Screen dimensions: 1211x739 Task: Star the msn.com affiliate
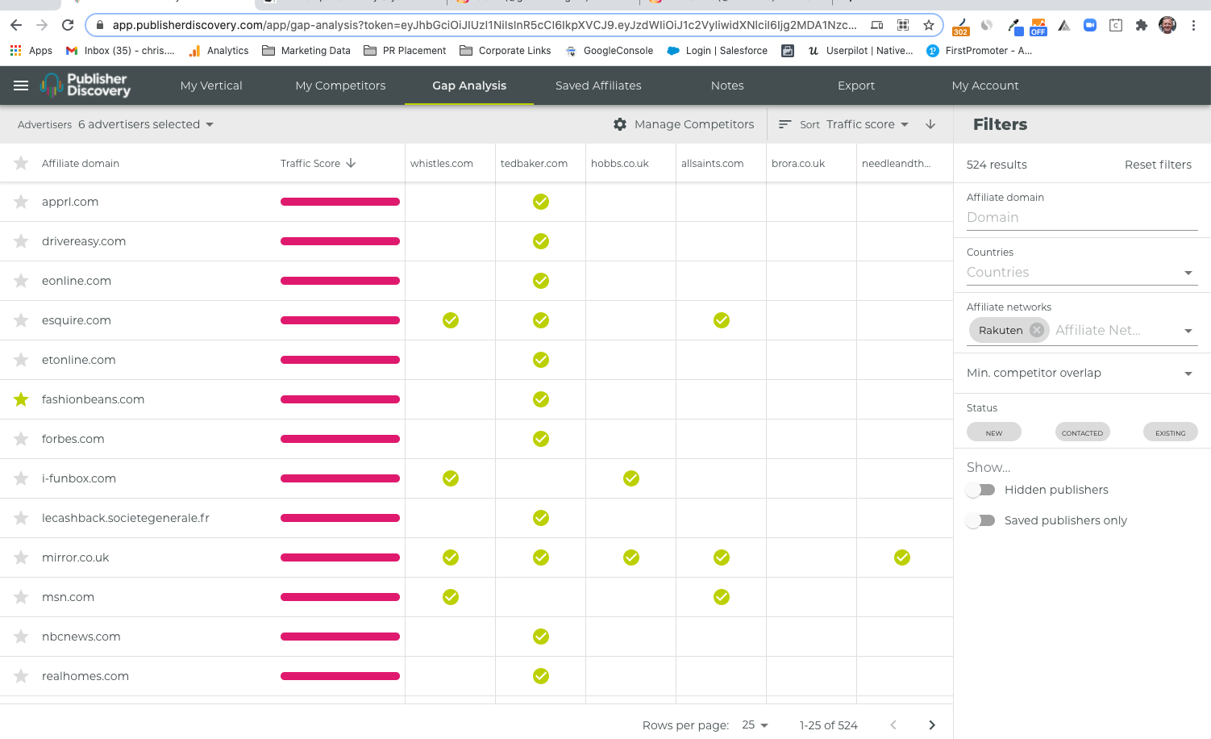click(x=21, y=597)
